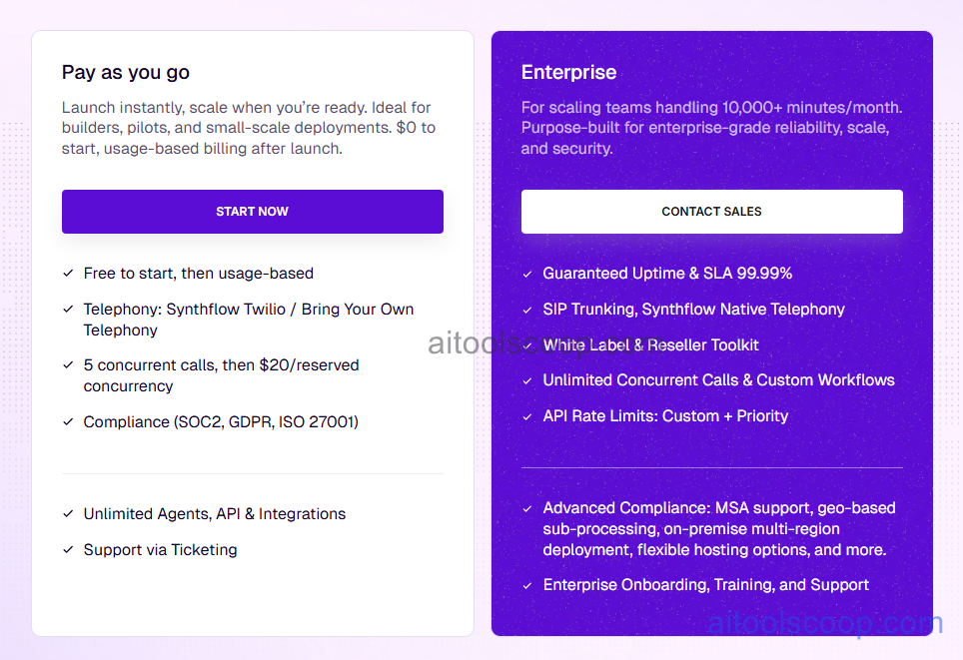Click the Enterprise plan title
Screen dimensions: 963x660
coord(568,72)
